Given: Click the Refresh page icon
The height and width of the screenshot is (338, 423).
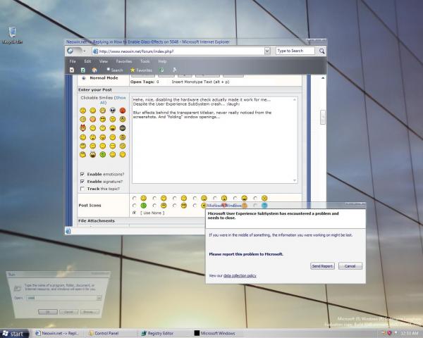Looking at the screenshot, I should pos(83,70).
